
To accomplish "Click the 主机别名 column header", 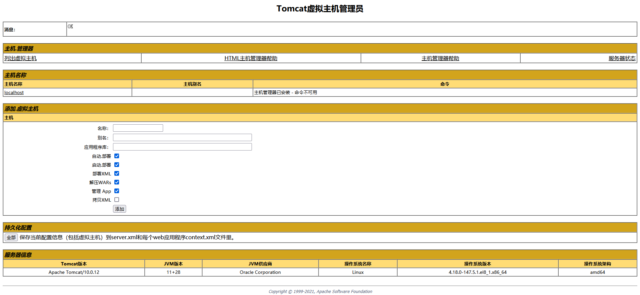I will 192,84.
